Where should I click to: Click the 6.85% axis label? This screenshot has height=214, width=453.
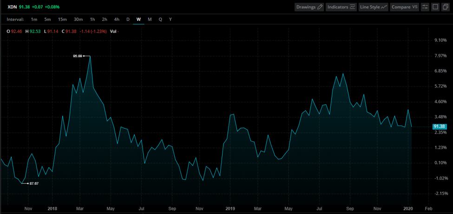(440, 71)
